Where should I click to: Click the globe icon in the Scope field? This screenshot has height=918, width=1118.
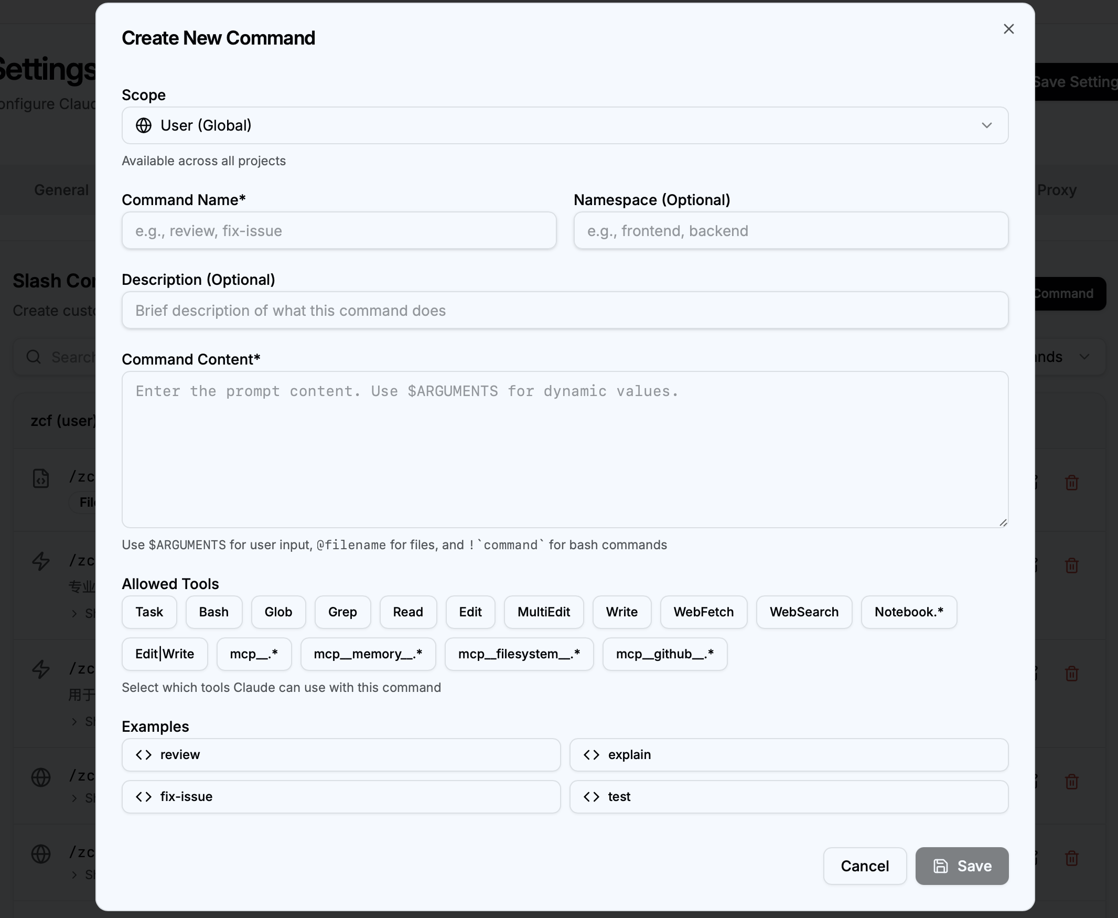[144, 125]
